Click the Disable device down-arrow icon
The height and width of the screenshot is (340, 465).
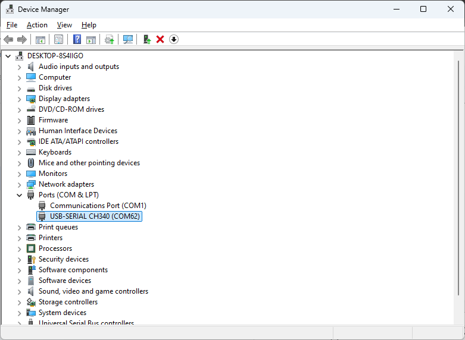[174, 39]
